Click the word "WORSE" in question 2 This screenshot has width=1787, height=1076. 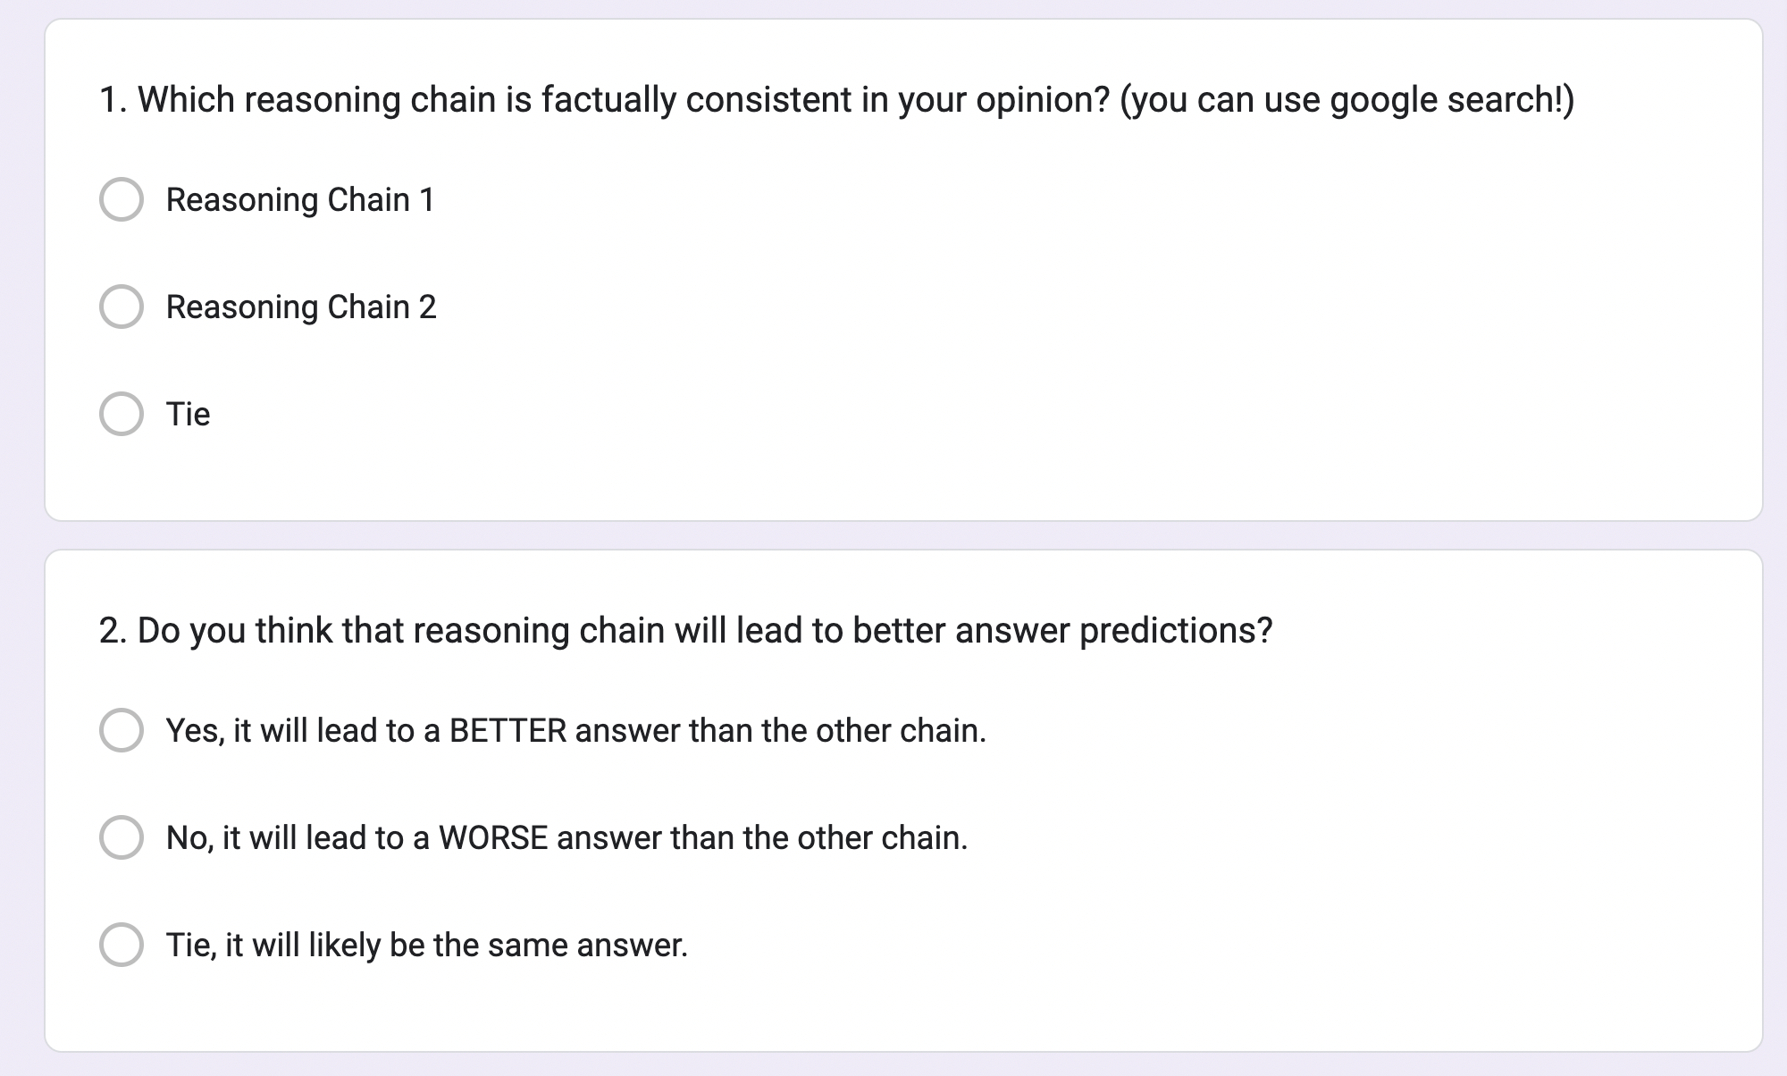pyautogui.click(x=493, y=837)
